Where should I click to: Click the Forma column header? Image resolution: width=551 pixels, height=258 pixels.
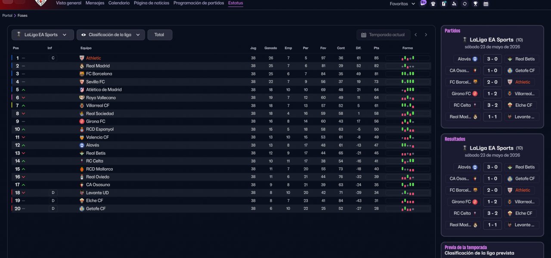[x=408, y=48]
